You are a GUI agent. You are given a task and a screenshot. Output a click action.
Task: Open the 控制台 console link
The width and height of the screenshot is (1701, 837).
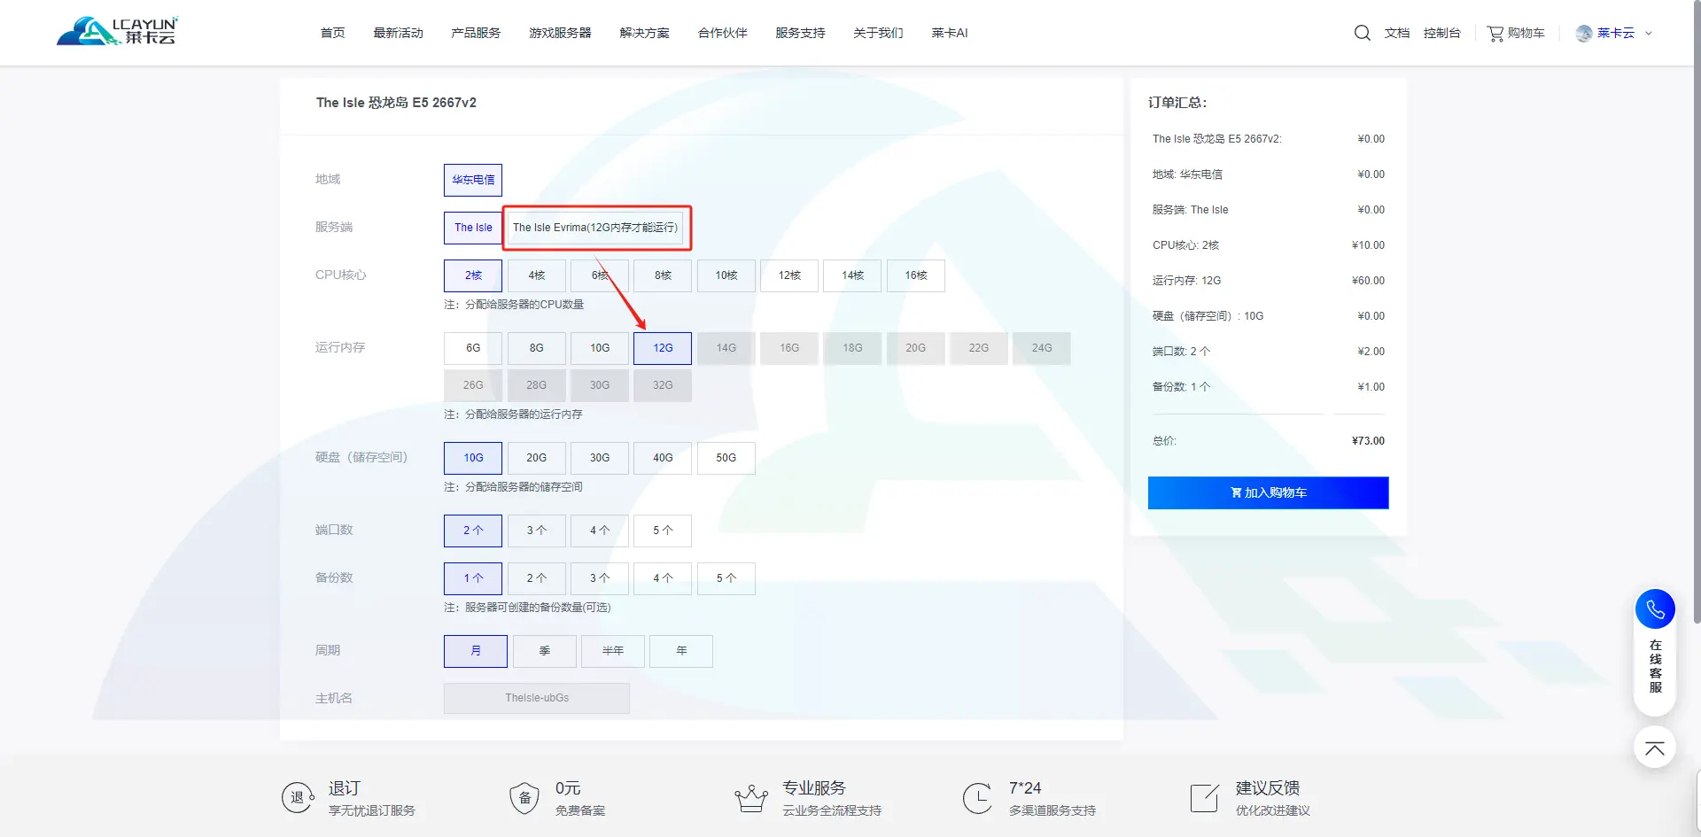pyautogui.click(x=1442, y=33)
